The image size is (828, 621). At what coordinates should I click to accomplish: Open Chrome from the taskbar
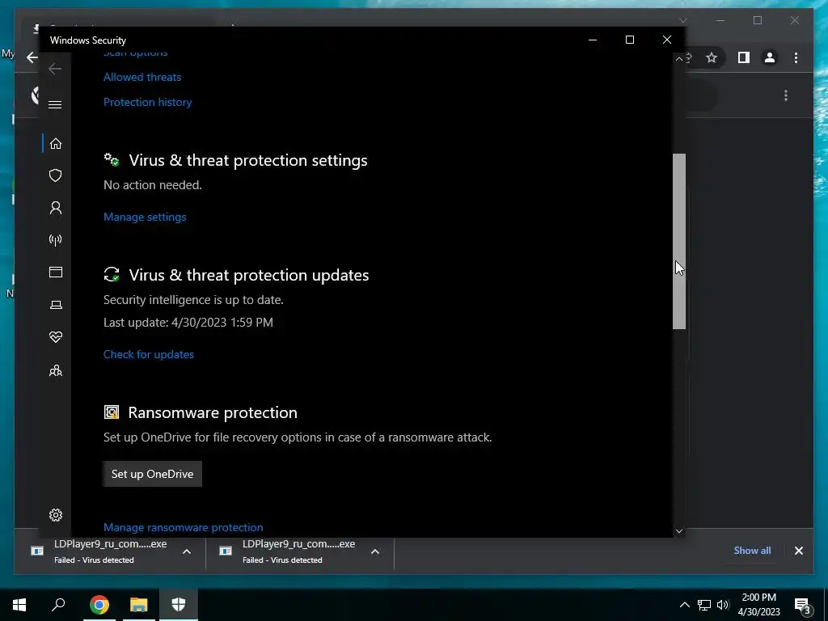tap(99, 605)
